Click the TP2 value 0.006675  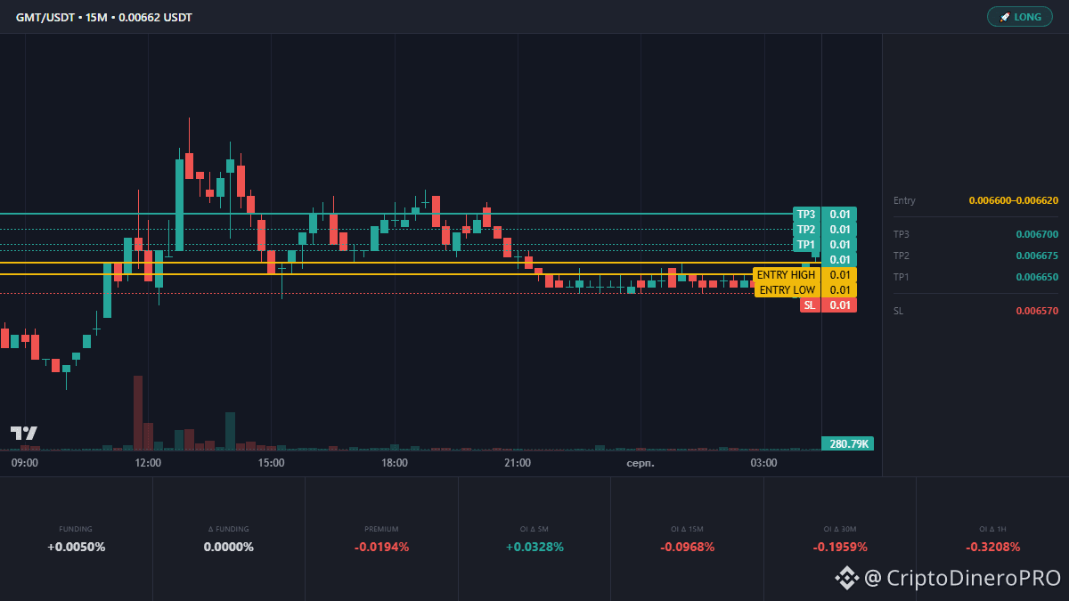[x=1037, y=256]
